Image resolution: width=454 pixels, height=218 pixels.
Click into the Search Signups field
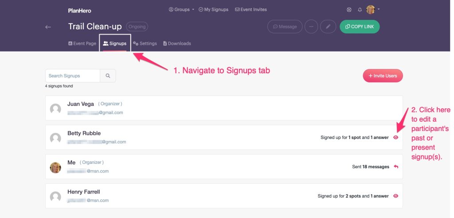tap(73, 76)
